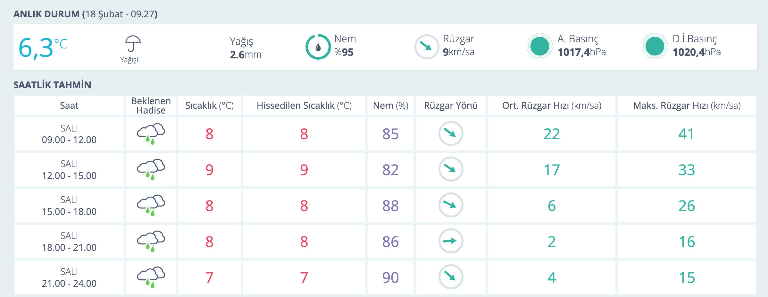Click the current wind direction arrow icon
This screenshot has width=768, height=297.
[426, 47]
